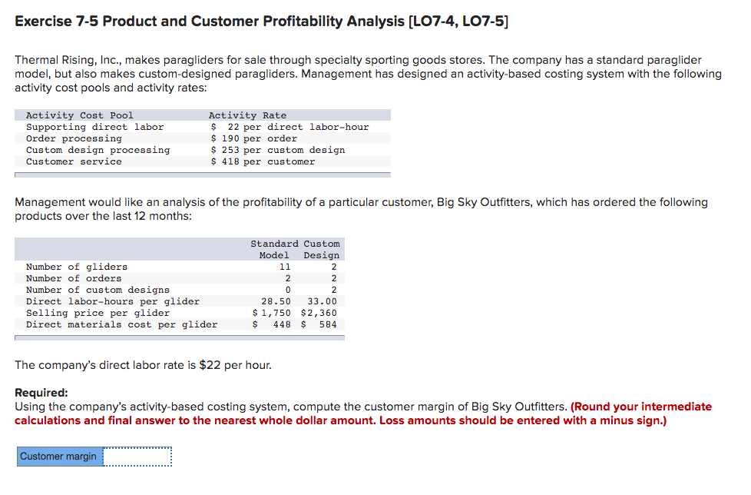Click the 'Number of orders' row label

tap(74, 278)
